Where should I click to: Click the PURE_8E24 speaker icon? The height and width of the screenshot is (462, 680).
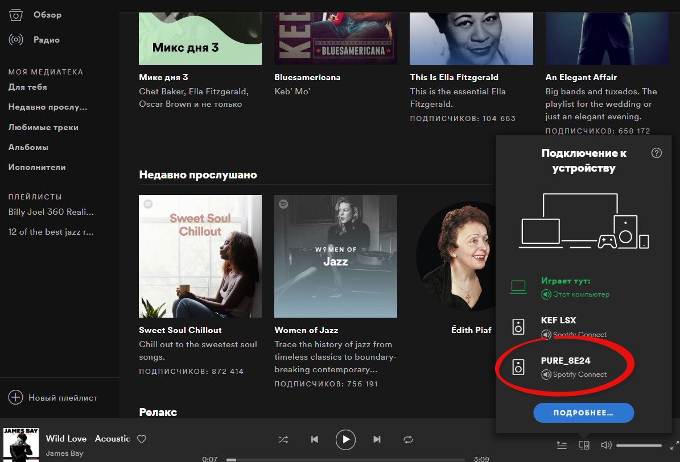pyautogui.click(x=518, y=367)
